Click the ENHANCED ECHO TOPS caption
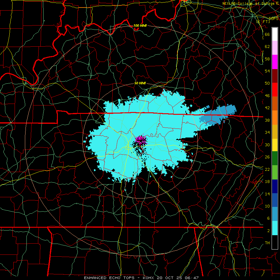The image size is (280, 280). tap(109, 278)
